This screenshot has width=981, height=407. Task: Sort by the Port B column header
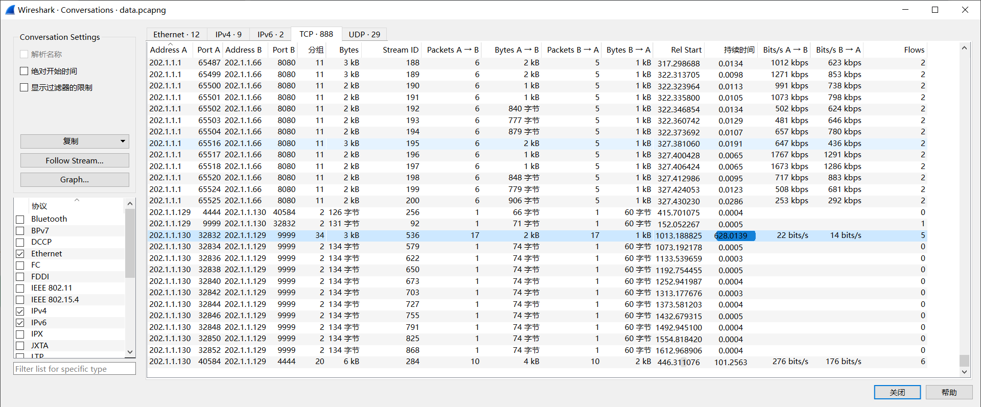tap(284, 50)
